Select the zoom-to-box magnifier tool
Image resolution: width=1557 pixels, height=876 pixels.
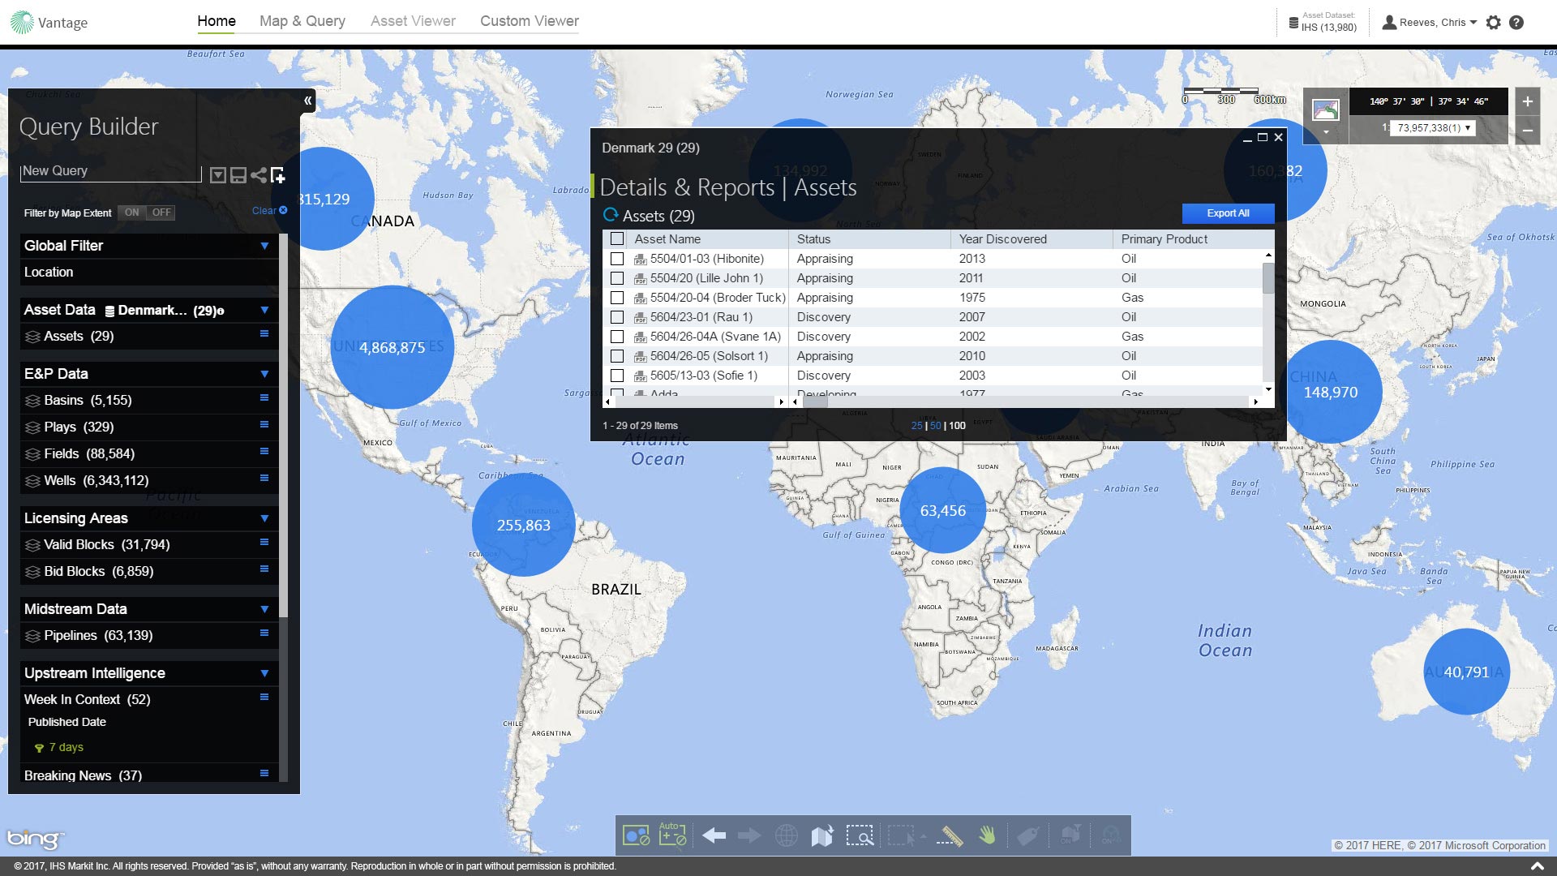pyautogui.click(x=860, y=835)
